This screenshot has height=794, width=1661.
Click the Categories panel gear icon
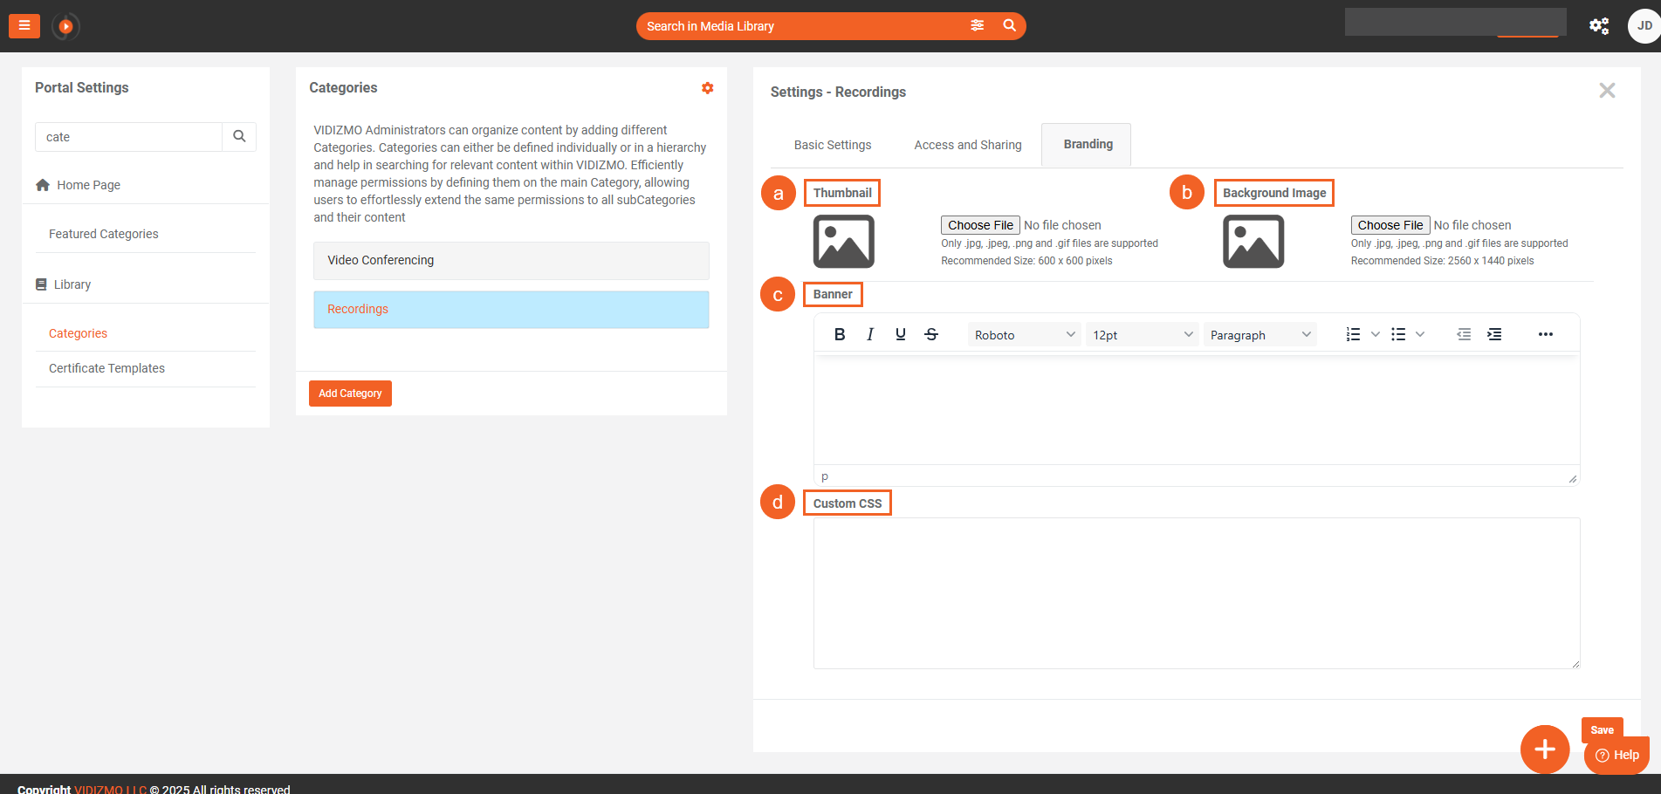tap(707, 88)
